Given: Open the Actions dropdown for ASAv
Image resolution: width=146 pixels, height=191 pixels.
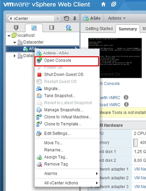Looking at the screenshot, I should click(x=117, y=18).
